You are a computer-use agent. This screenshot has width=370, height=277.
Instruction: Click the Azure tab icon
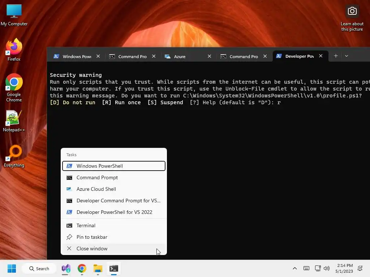(x=168, y=56)
